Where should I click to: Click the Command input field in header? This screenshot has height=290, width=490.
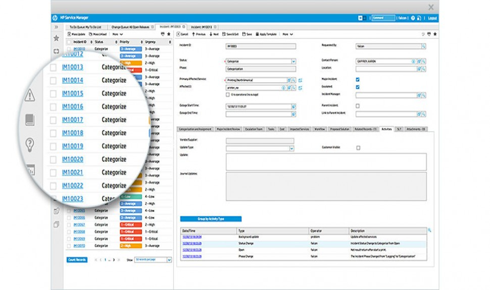coord(383,18)
